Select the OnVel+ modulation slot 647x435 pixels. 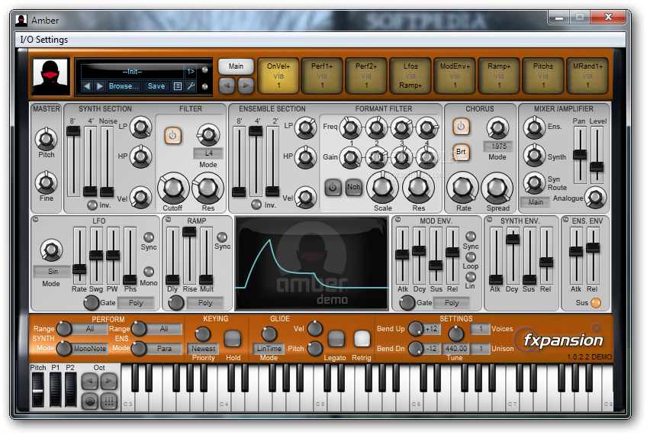(278, 76)
